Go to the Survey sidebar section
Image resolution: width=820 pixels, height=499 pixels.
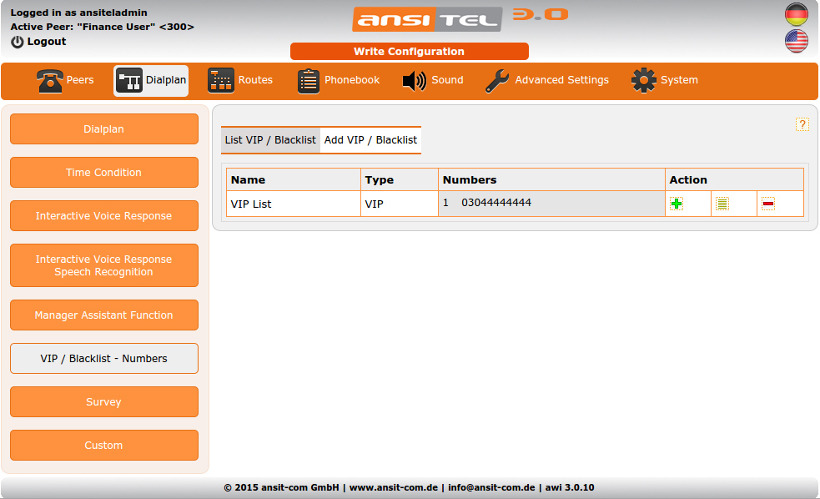tap(104, 402)
